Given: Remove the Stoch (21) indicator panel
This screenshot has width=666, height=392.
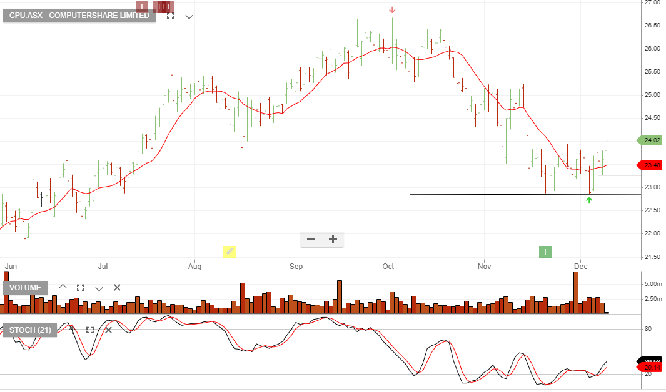Looking at the screenshot, I should pos(108,330).
